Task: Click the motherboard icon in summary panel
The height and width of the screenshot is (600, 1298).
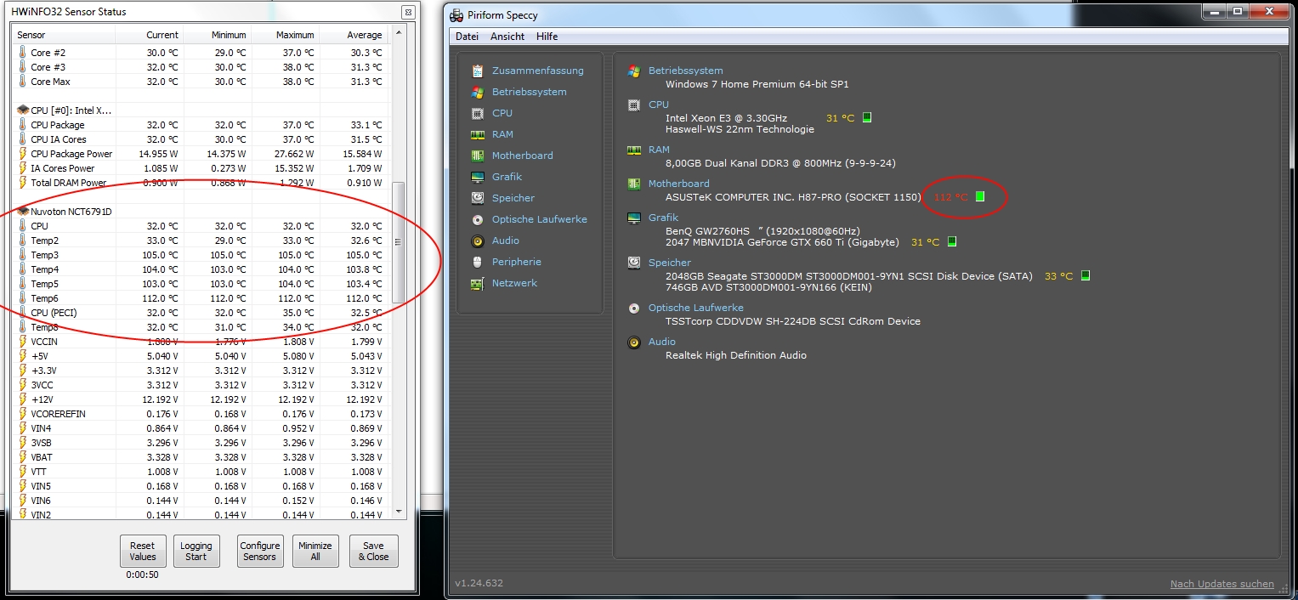Action: 633,184
